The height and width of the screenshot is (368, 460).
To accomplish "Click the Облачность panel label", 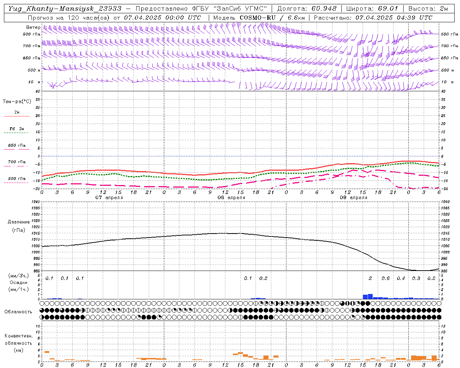I will (18, 312).
